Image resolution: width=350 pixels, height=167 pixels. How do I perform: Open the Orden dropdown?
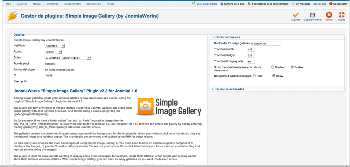67,58
